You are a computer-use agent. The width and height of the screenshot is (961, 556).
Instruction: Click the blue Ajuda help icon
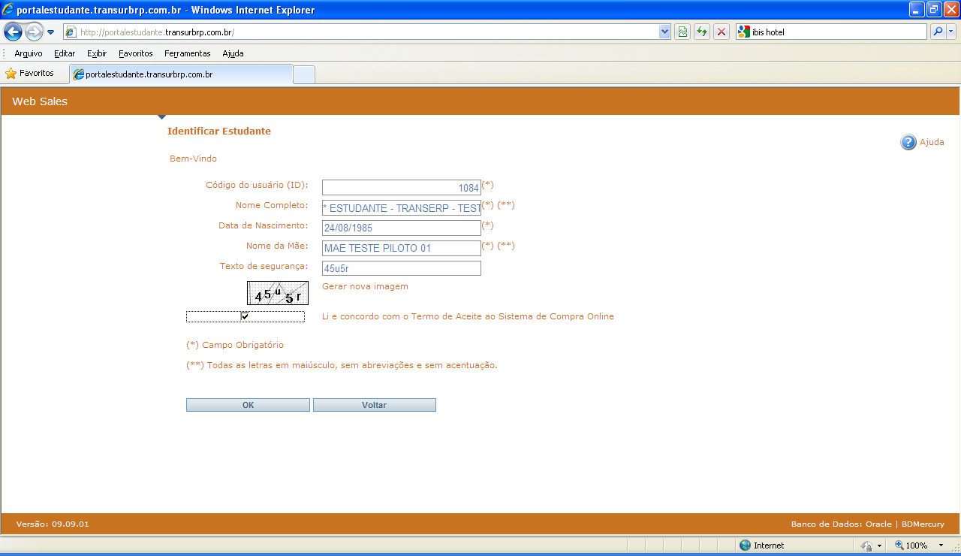point(908,142)
